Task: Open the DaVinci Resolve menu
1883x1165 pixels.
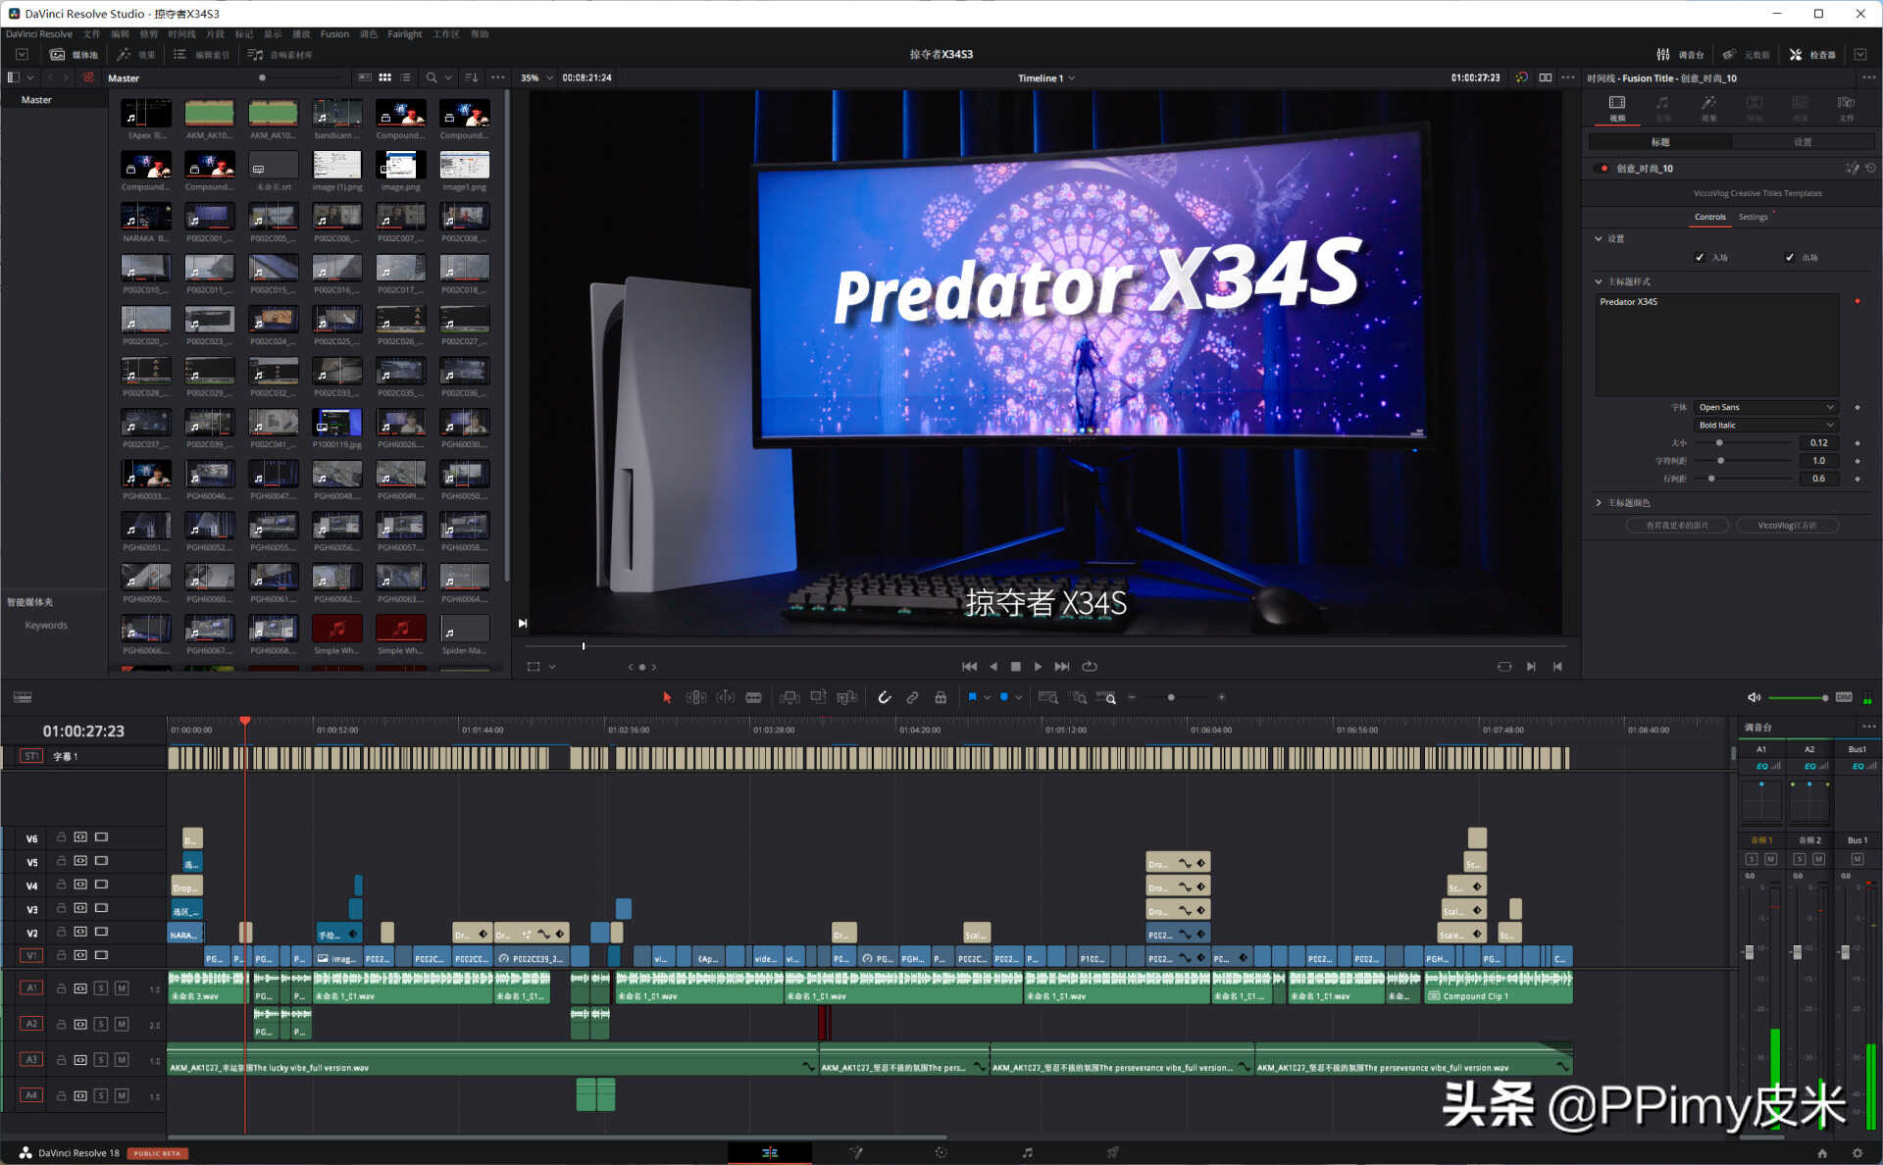Action: click(39, 33)
